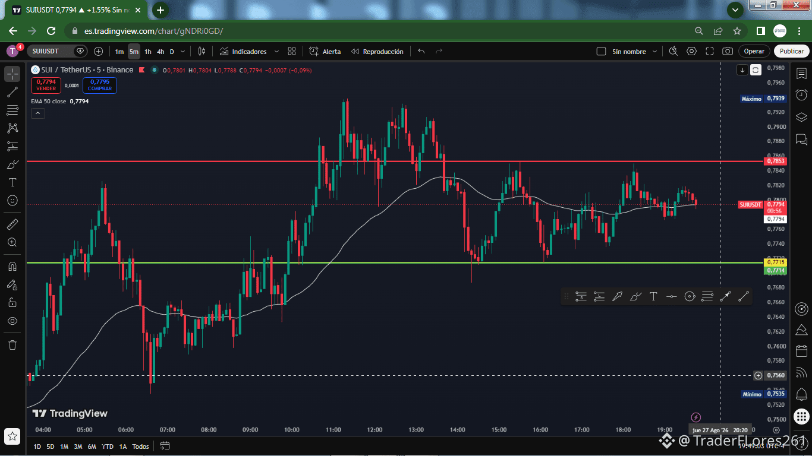Select the 1M date range
812x456 pixels.
click(x=64, y=446)
